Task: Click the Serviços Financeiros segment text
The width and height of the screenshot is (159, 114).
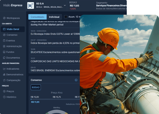Action: tap(111, 5)
